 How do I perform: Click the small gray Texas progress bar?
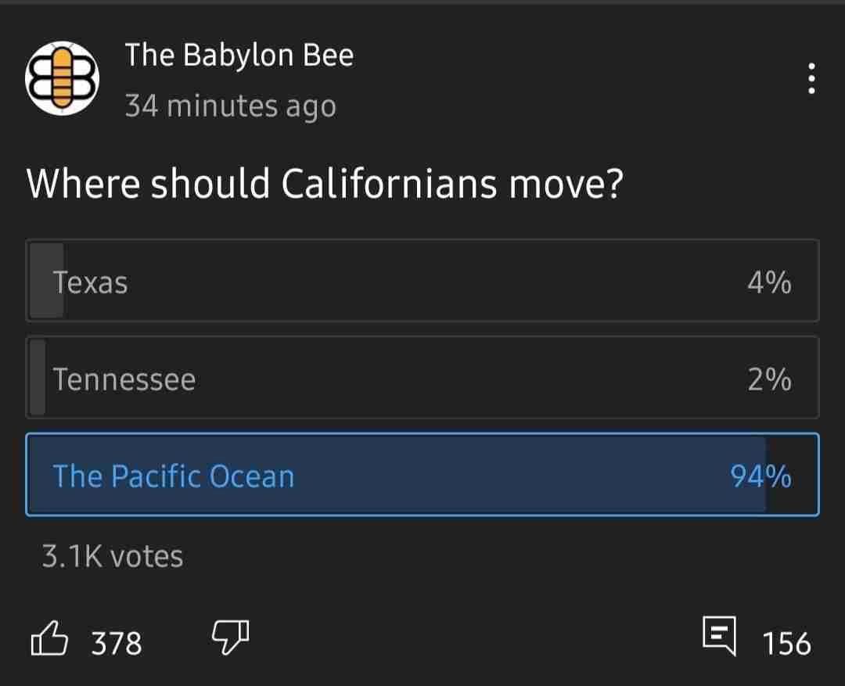[x=46, y=281]
